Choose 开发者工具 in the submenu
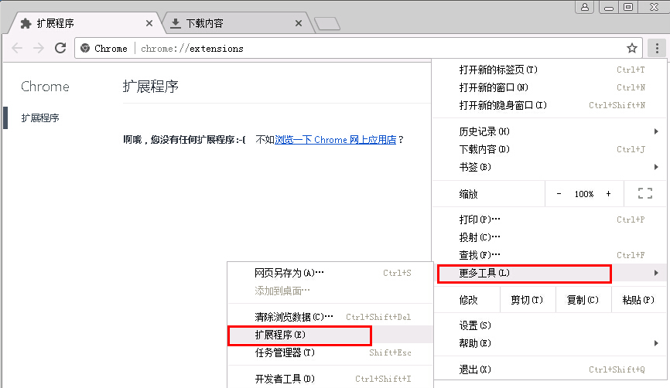This screenshot has width=670, height=388. coord(330,379)
